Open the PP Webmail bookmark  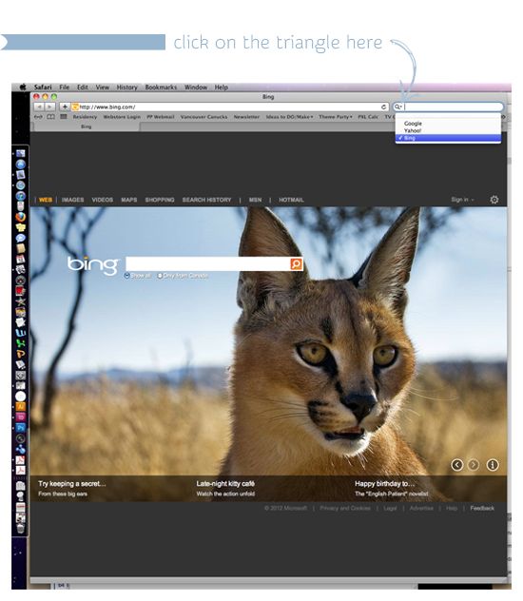coord(161,117)
